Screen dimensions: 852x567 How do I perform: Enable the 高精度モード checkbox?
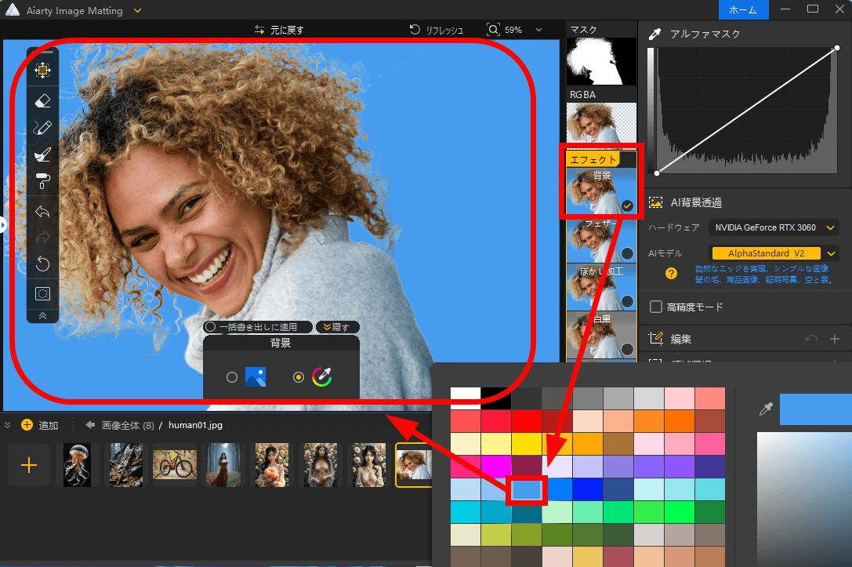(656, 307)
